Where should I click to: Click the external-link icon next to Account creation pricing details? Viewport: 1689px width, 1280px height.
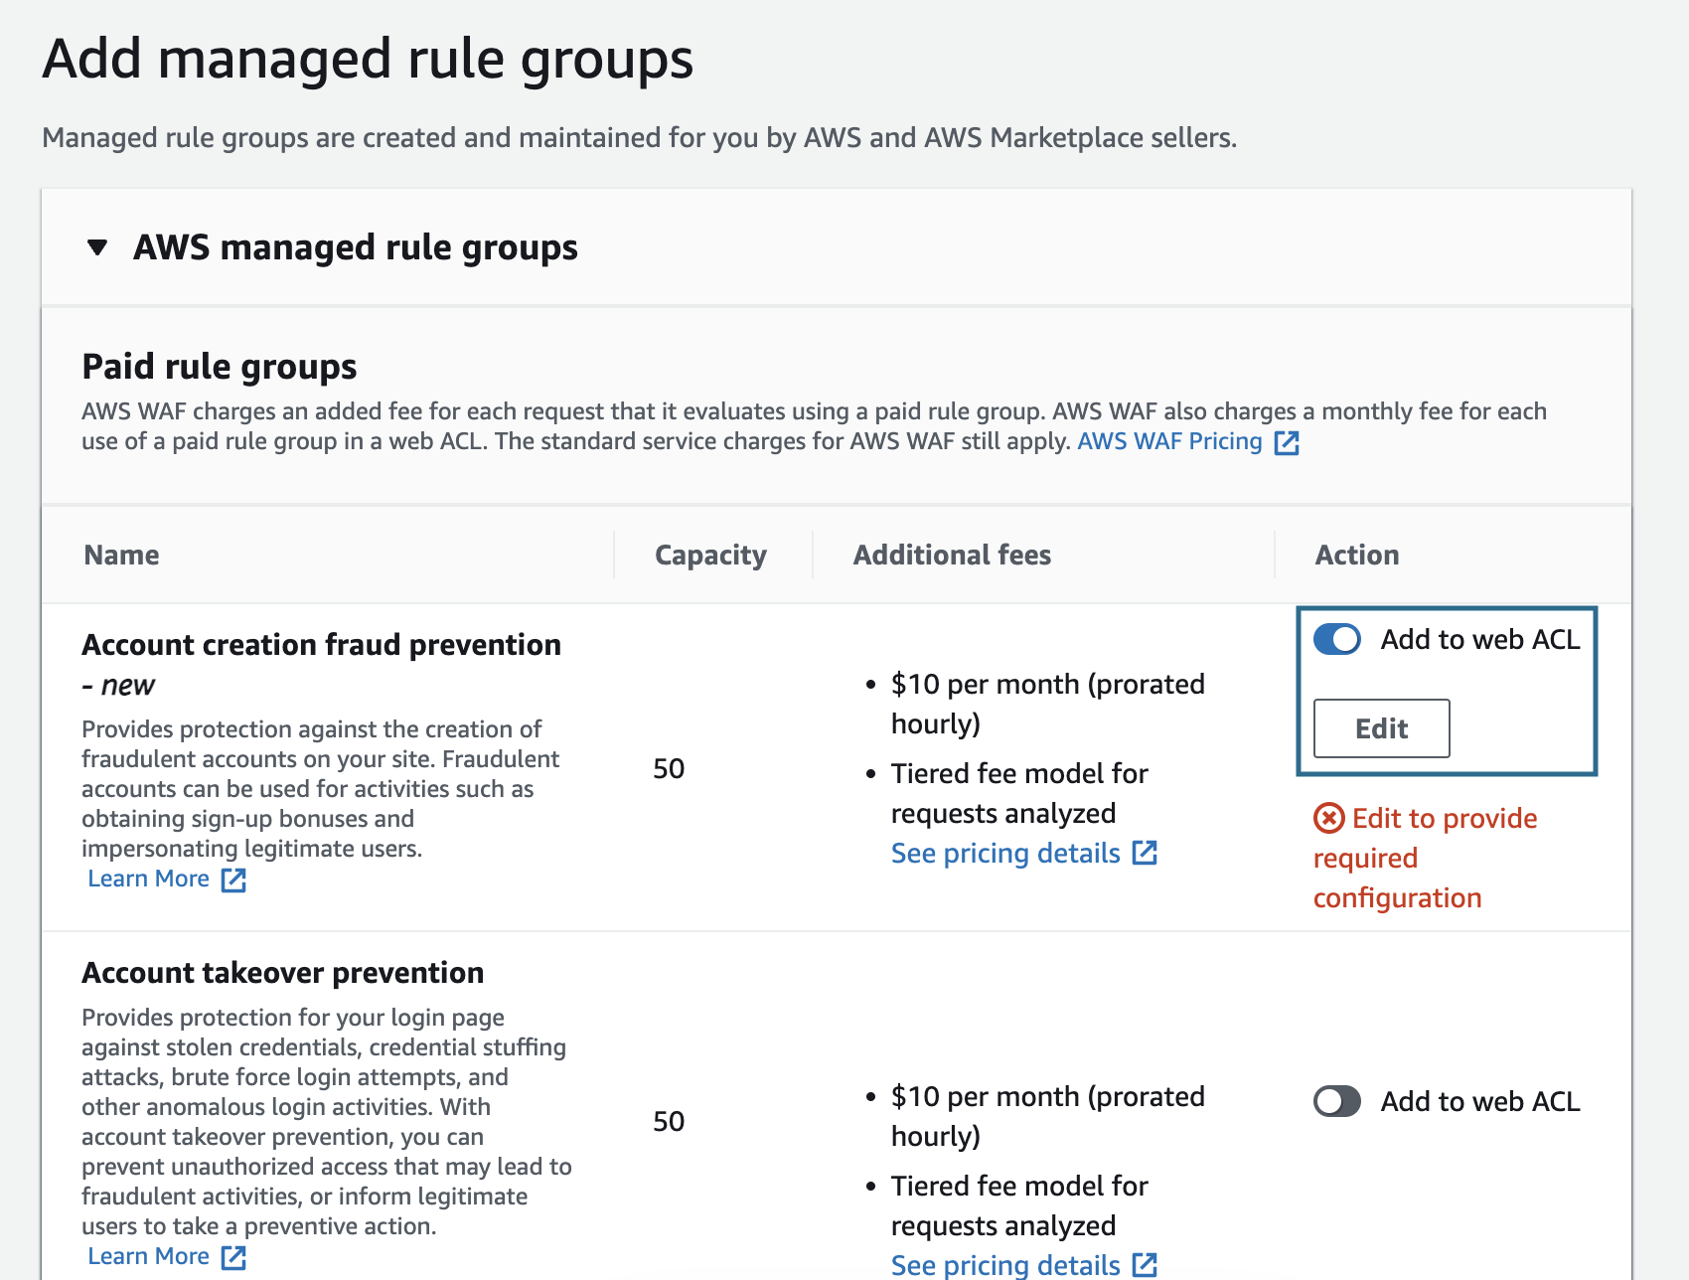coord(1145,853)
